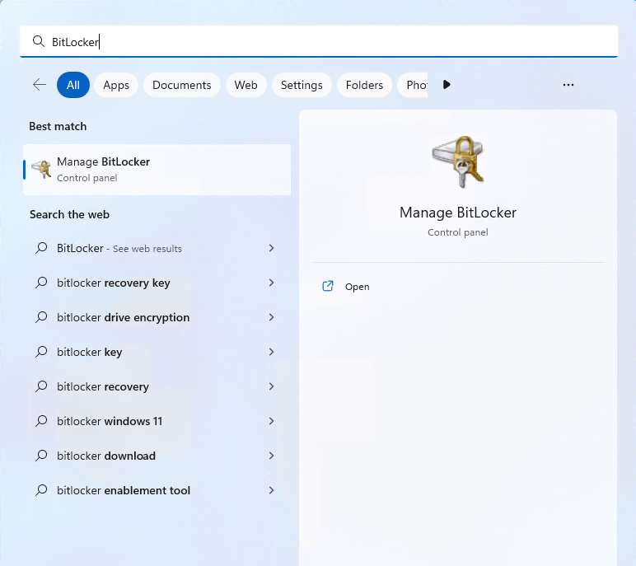Open the bitlocker enablement tool web suggestion
This screenshot has width=636, height=566.
124,490
